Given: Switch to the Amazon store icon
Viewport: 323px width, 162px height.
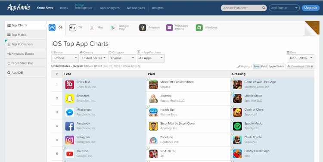Looking at the screenshot, I should pyautogui.click(x=143, y=28).
